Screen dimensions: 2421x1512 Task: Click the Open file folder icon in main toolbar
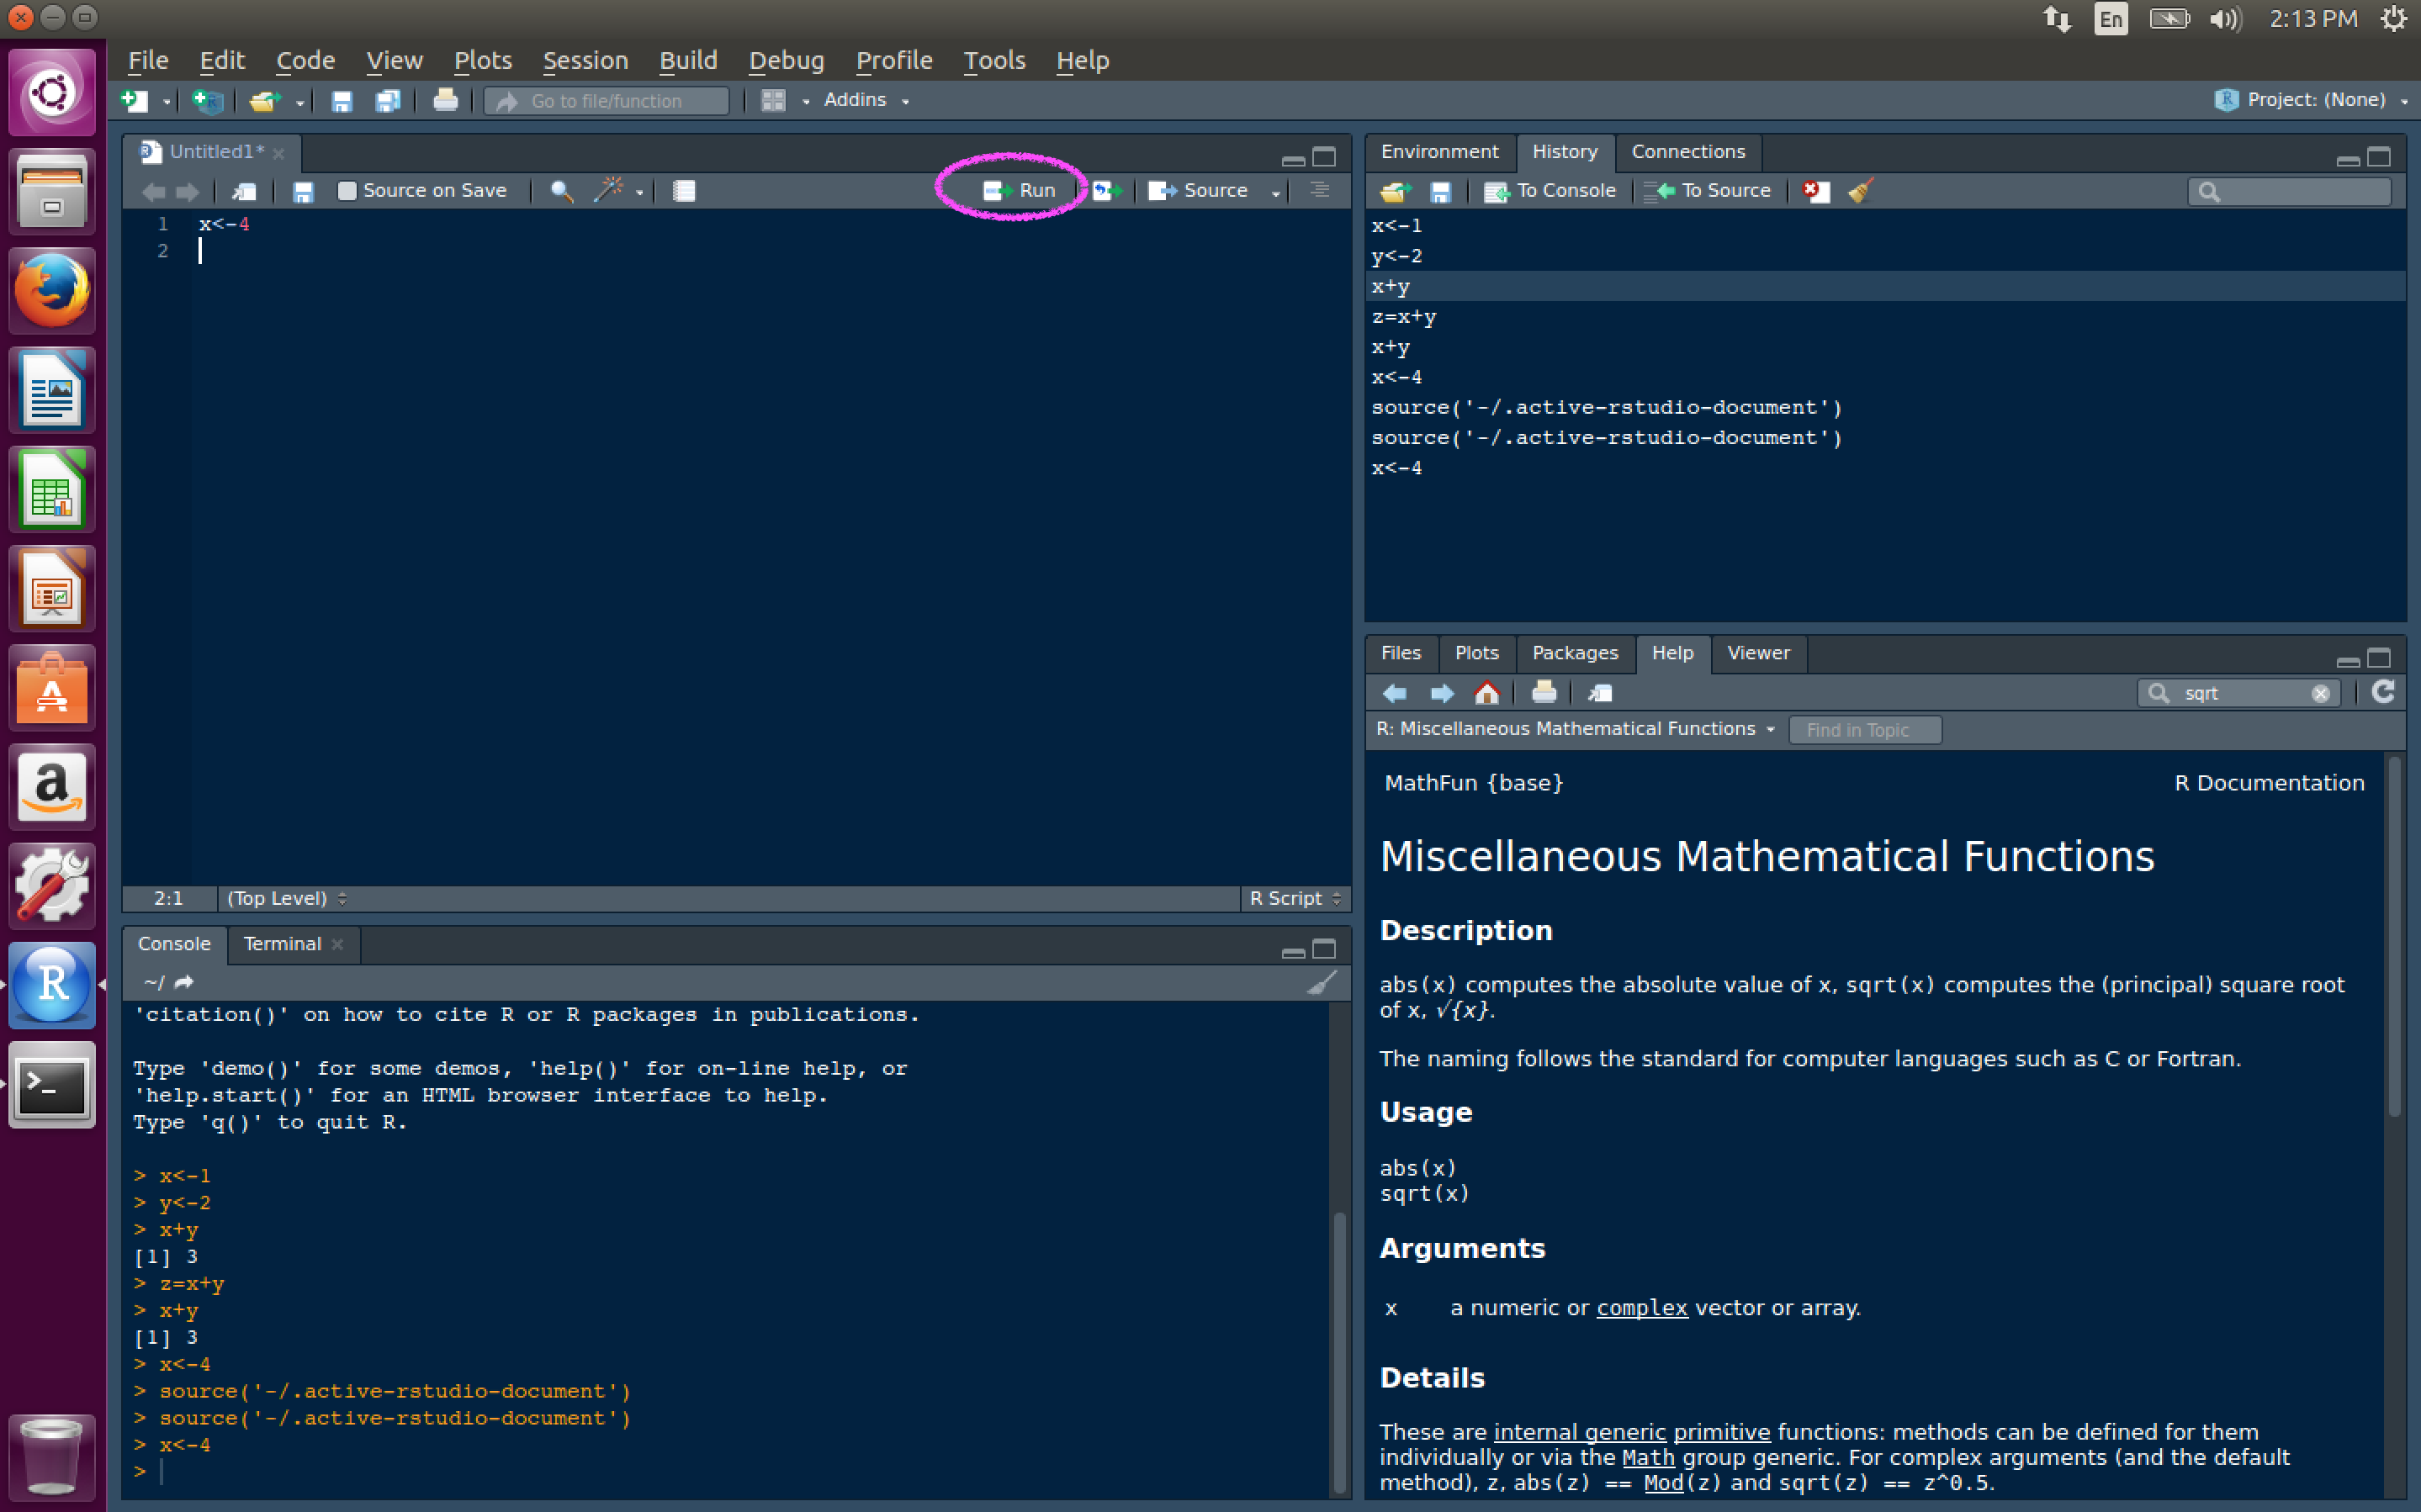(x=265, y=100)
